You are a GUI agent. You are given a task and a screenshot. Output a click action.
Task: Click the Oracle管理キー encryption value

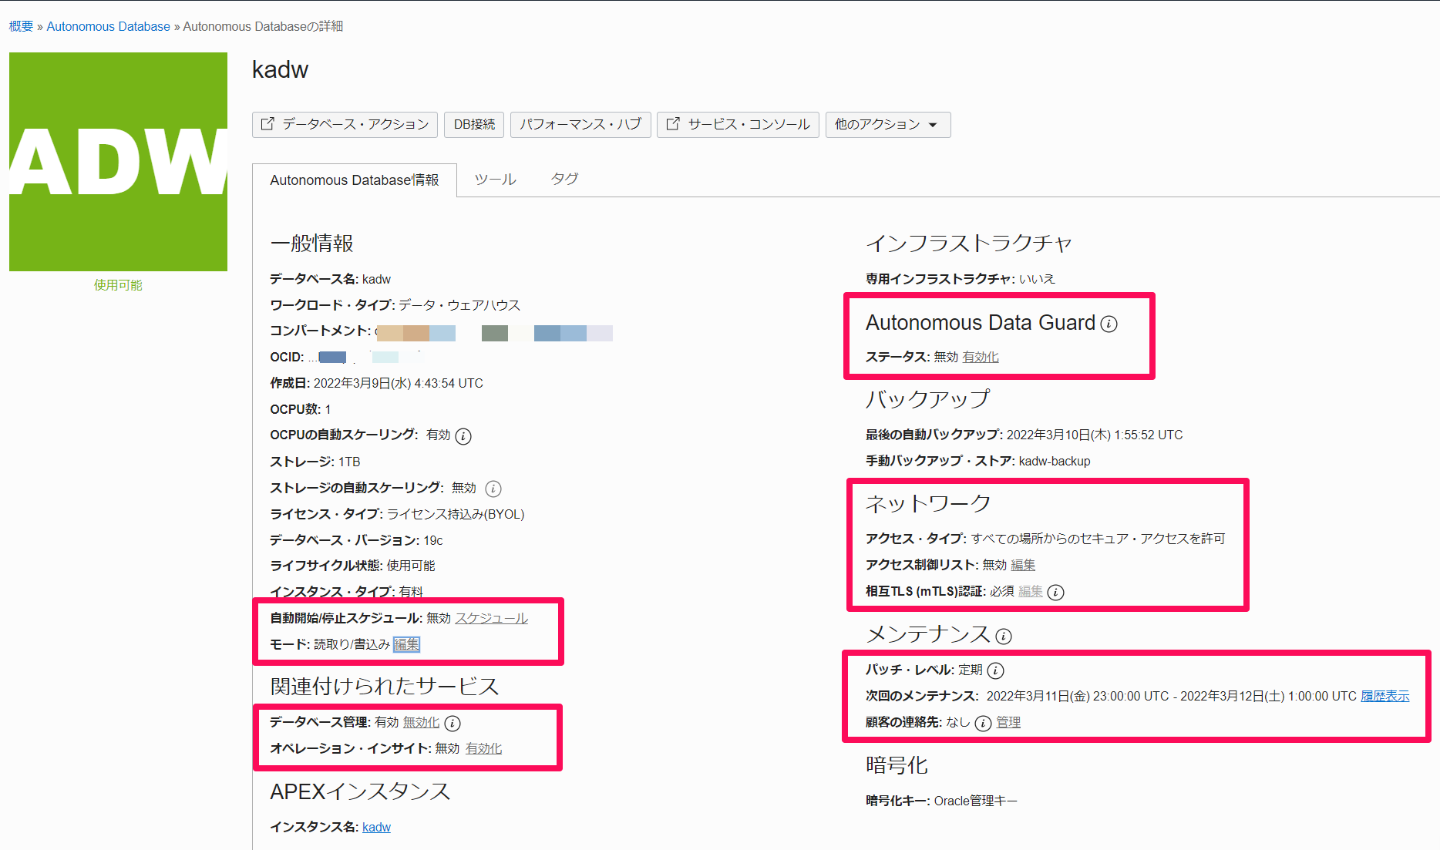(x=976, y=801)
